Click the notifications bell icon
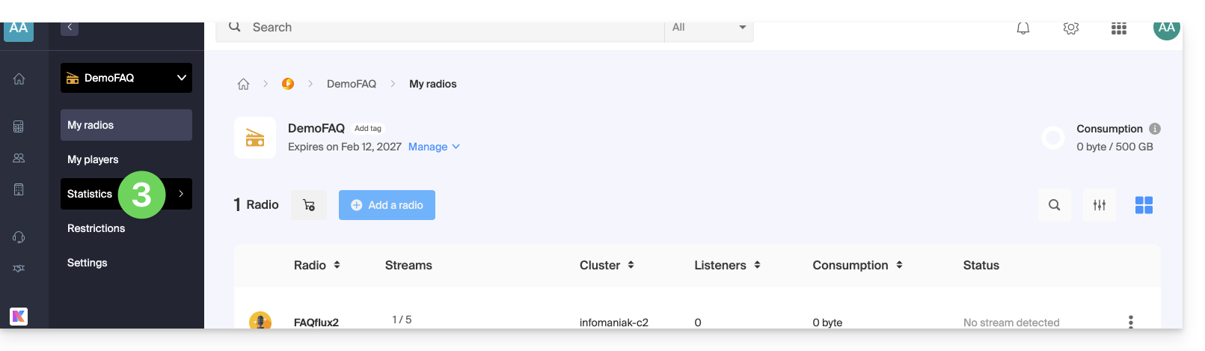The height and width of the screenshot is (351, 1205). (1022, 28)
